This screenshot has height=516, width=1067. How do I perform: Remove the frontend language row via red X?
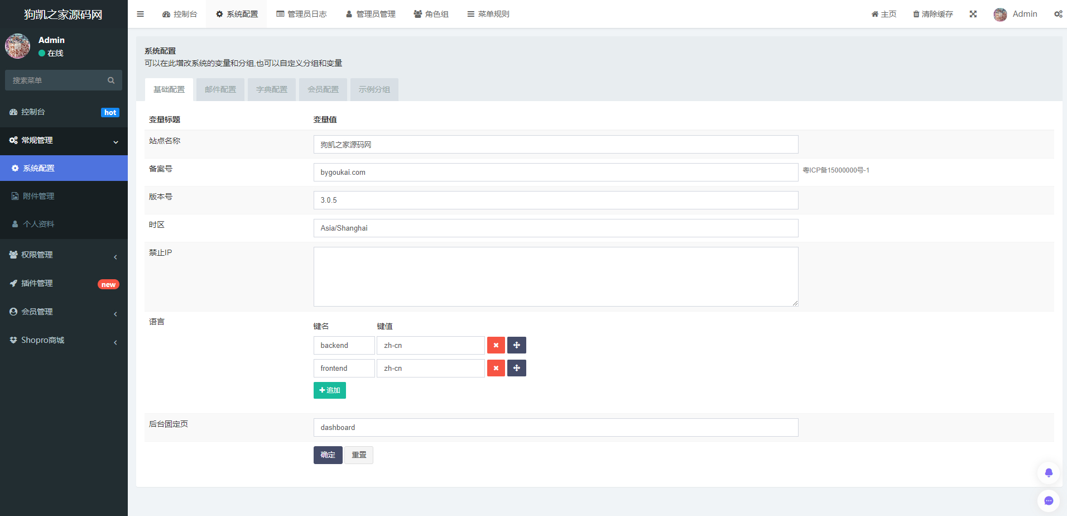coord(496,368)
